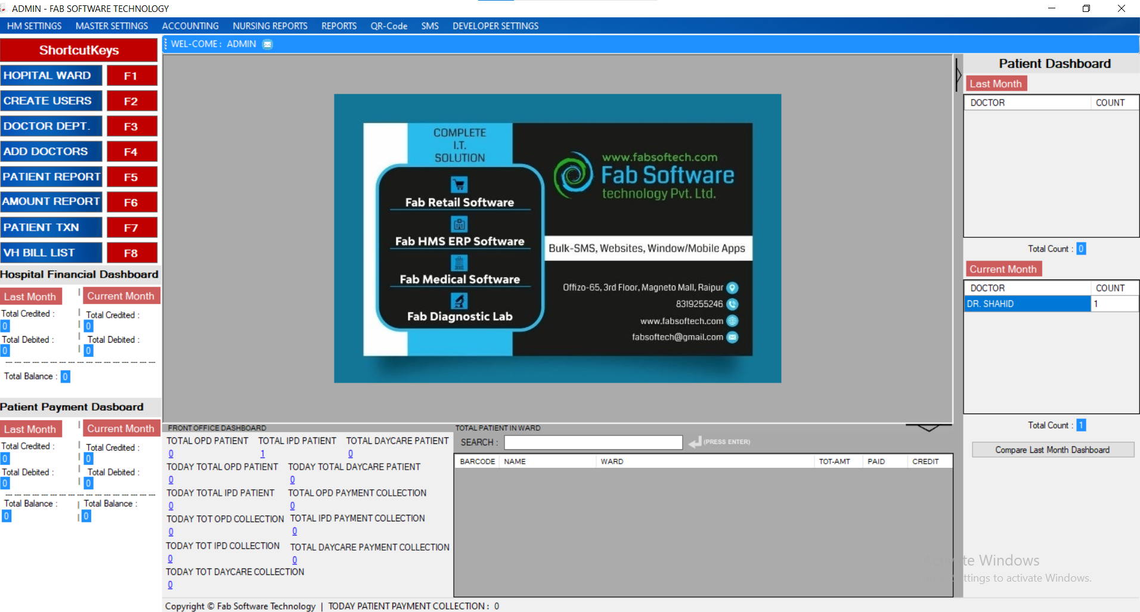Image resolution: width=1140 pixels, height=612 pixels.
Task: Select the DR. SHAHID row
Action: [1051, 304]
